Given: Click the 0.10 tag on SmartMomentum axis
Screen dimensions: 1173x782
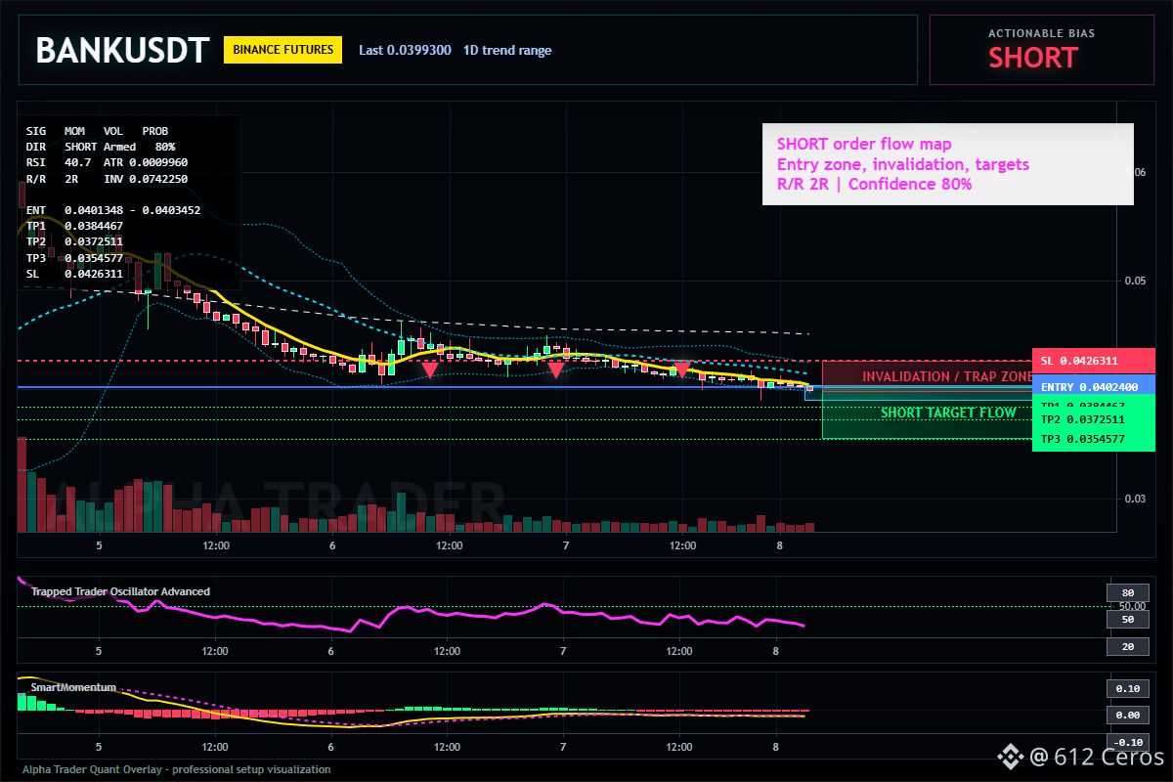Looking at the screenshot, I should 1127,688.
